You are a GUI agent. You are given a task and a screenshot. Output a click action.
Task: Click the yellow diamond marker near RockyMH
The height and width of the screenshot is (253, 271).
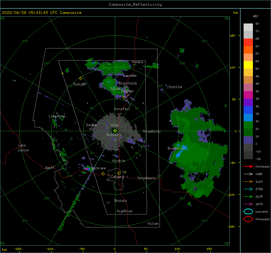(80, 79)
